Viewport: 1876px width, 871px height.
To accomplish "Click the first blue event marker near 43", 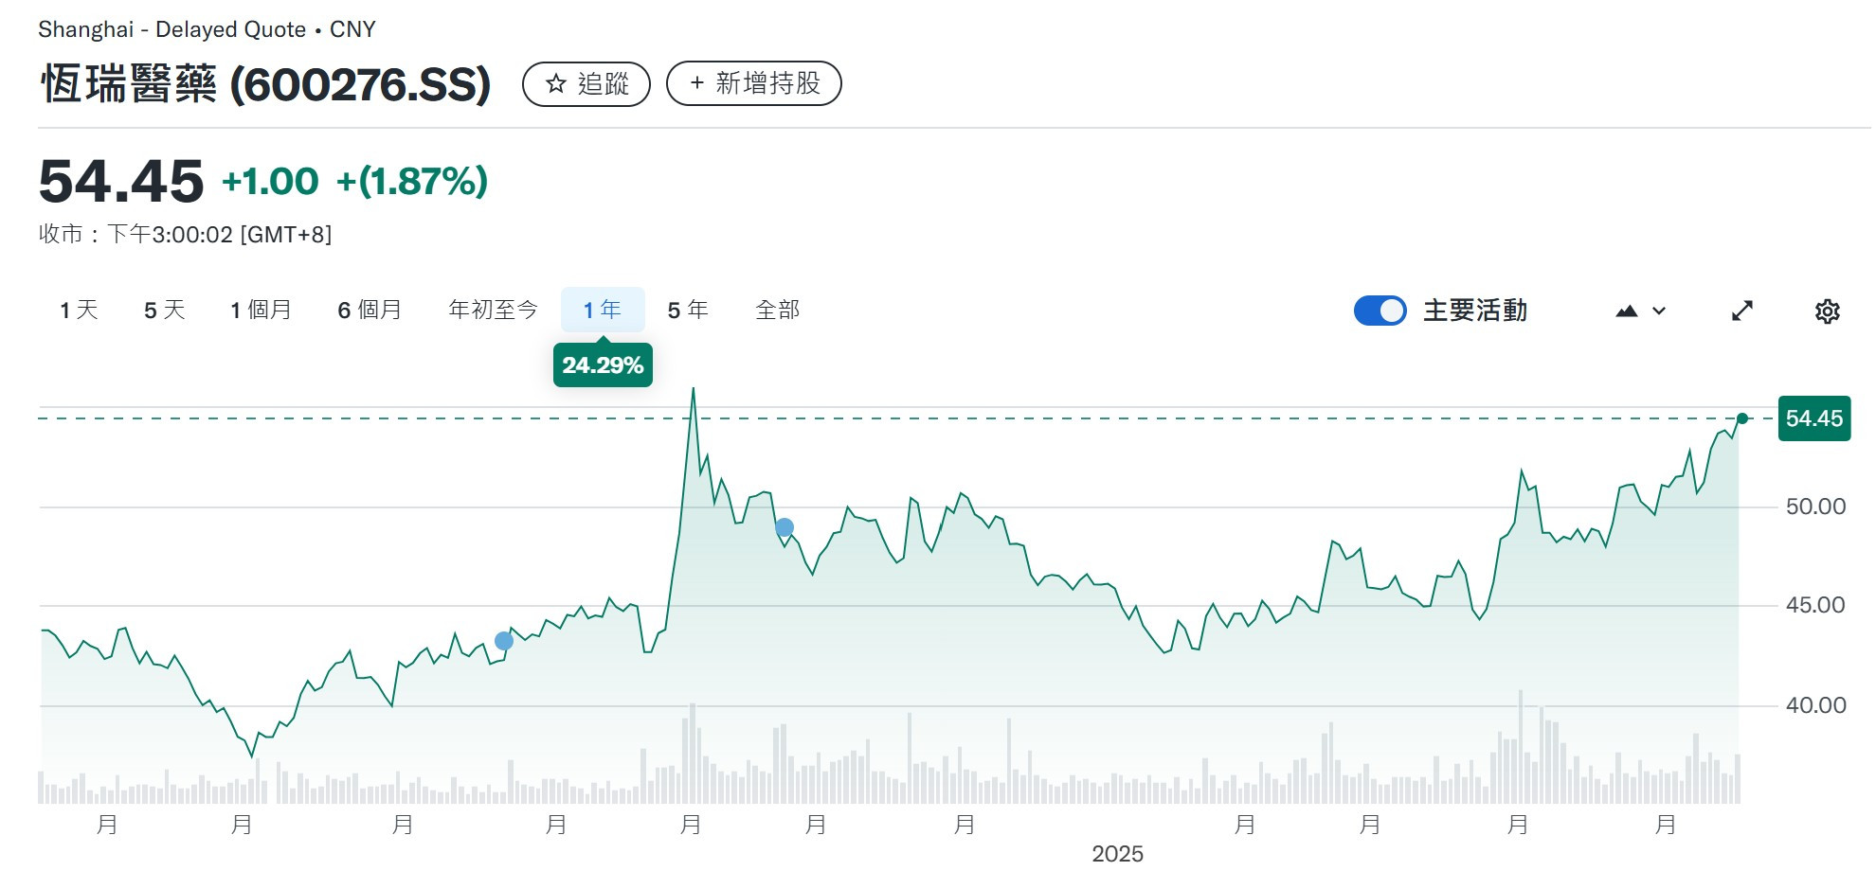I will (504, 641).
